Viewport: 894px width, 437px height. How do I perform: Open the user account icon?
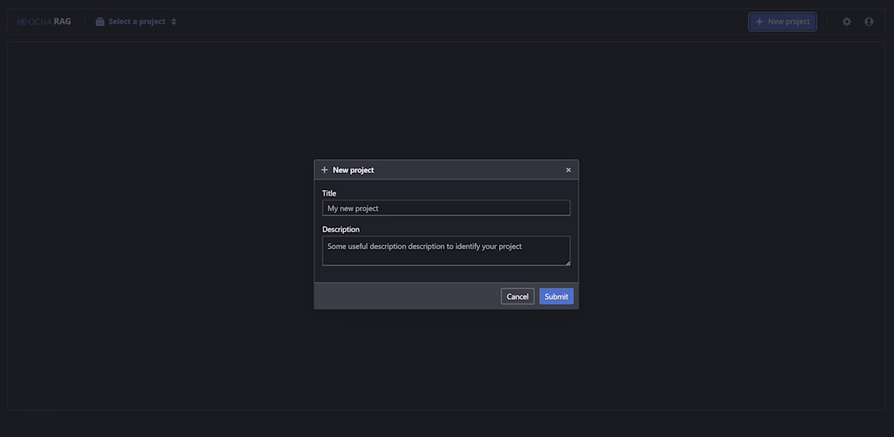click(869, 22)
